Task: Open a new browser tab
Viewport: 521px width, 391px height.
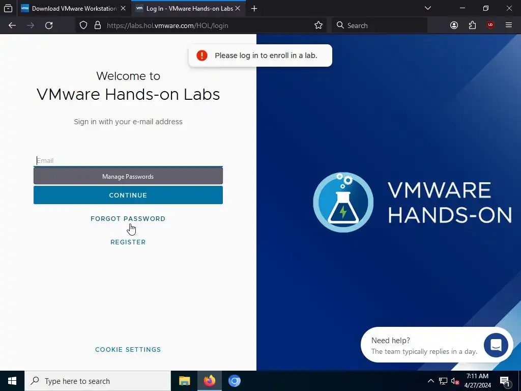Action: (x=254, y=8)
